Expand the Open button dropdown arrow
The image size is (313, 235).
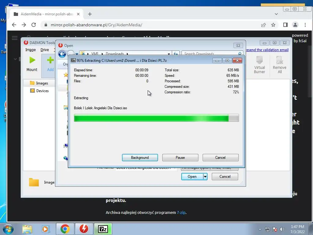pos(205,177)
